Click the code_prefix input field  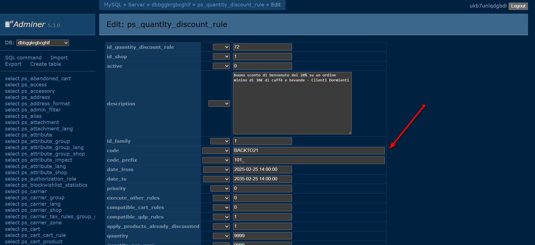[308, 160]
